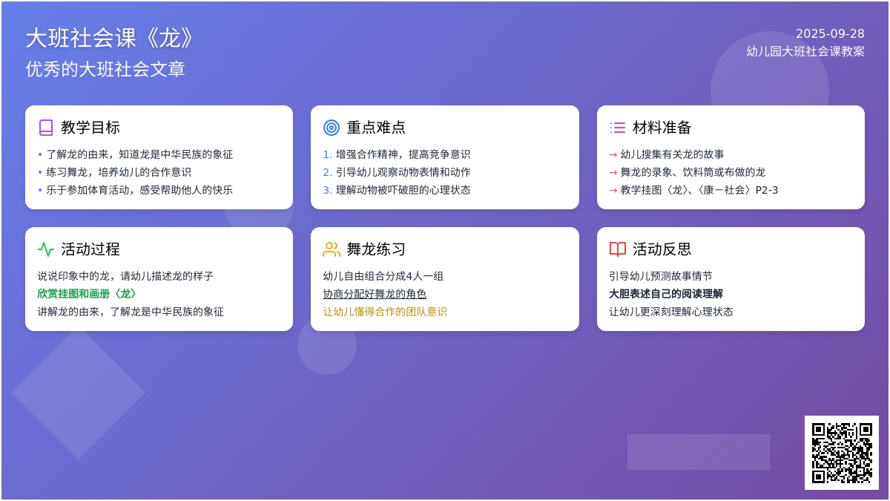
Task: Click the QR code image
Action: click(x=841, y=452)
